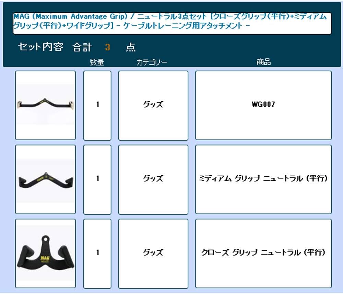Image resolution: width=343 pixels, height=294 pixels.
Task: Select ミディアム グリップ ニュートラル (平行) product cell
Action: 263,179
